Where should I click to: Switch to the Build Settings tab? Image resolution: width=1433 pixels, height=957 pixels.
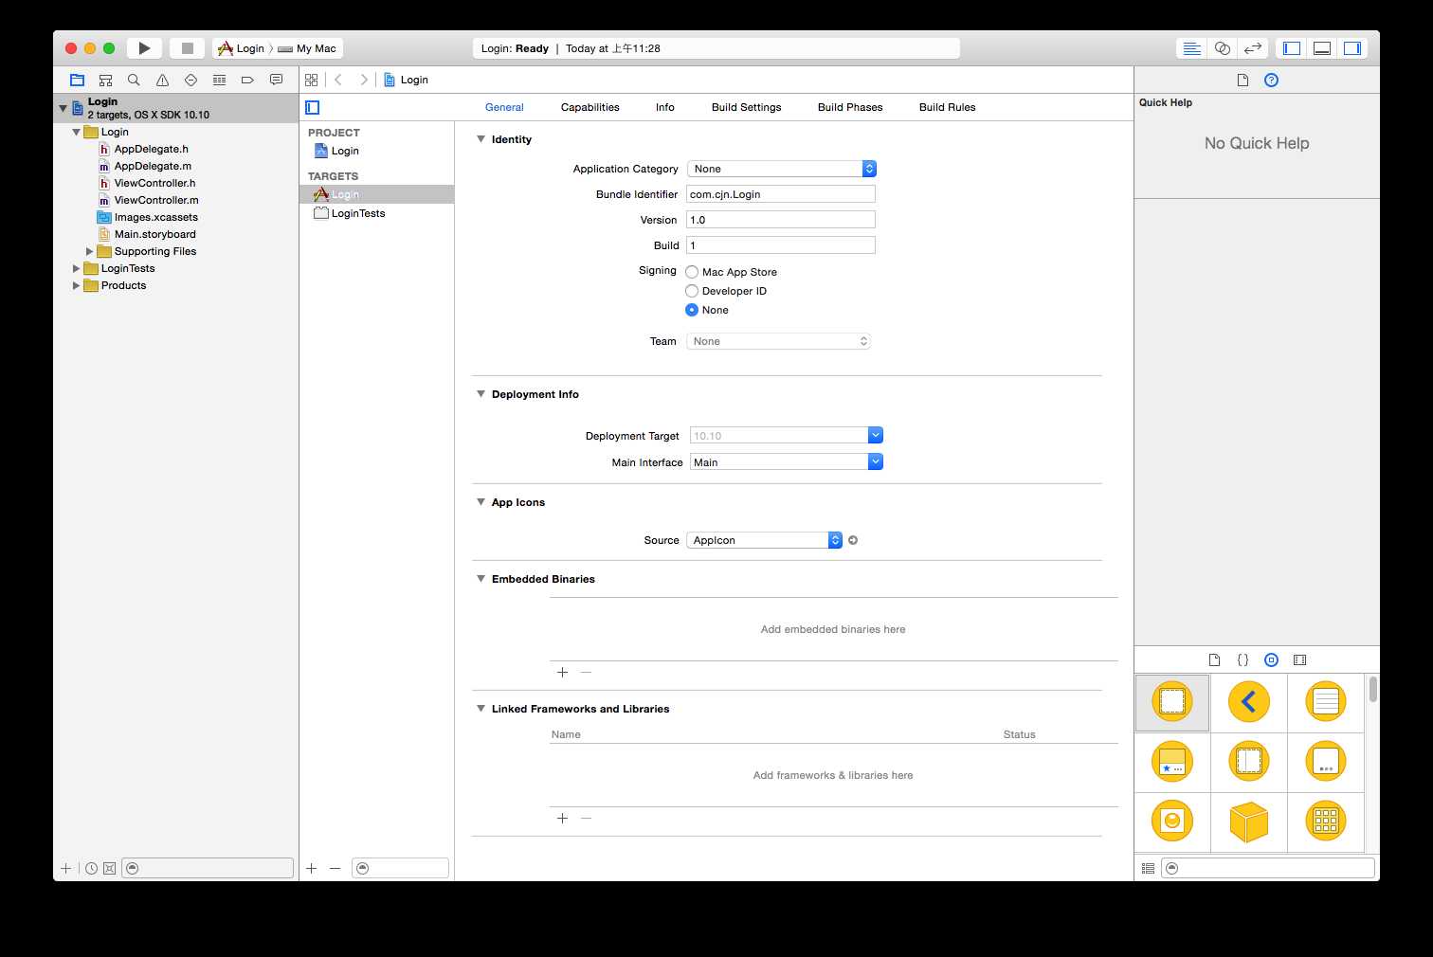746,107
